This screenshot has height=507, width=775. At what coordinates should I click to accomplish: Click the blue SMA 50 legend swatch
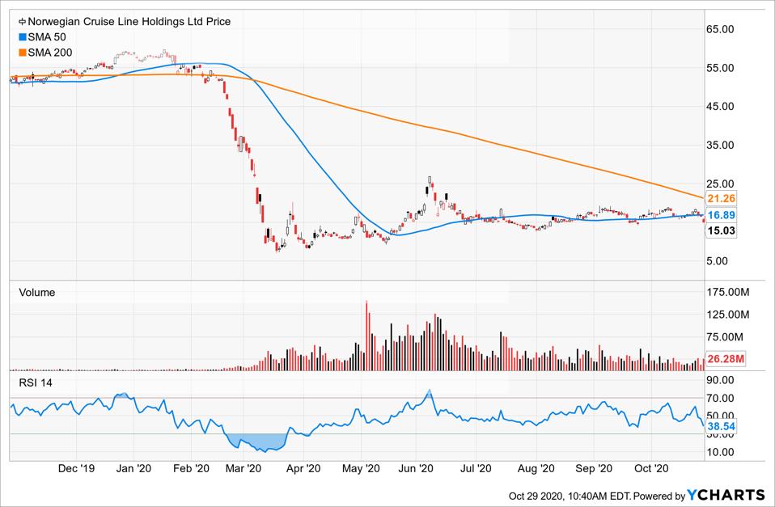coord(22,37)
